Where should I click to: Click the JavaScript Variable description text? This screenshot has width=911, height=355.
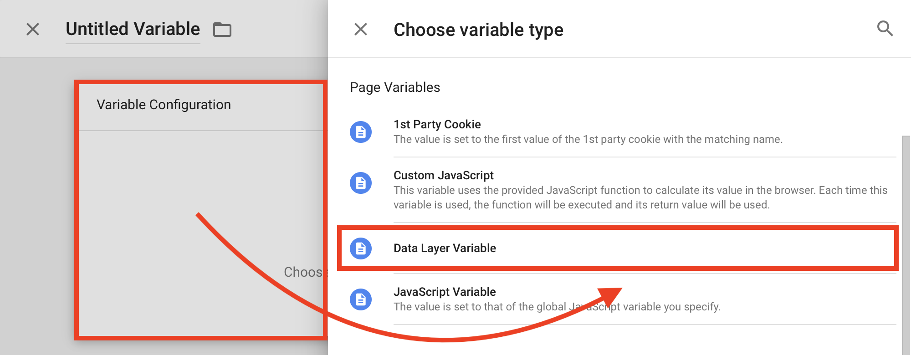[x=557, y=307]
